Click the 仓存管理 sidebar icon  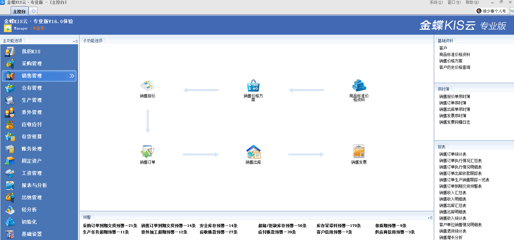tap(10, 88)
